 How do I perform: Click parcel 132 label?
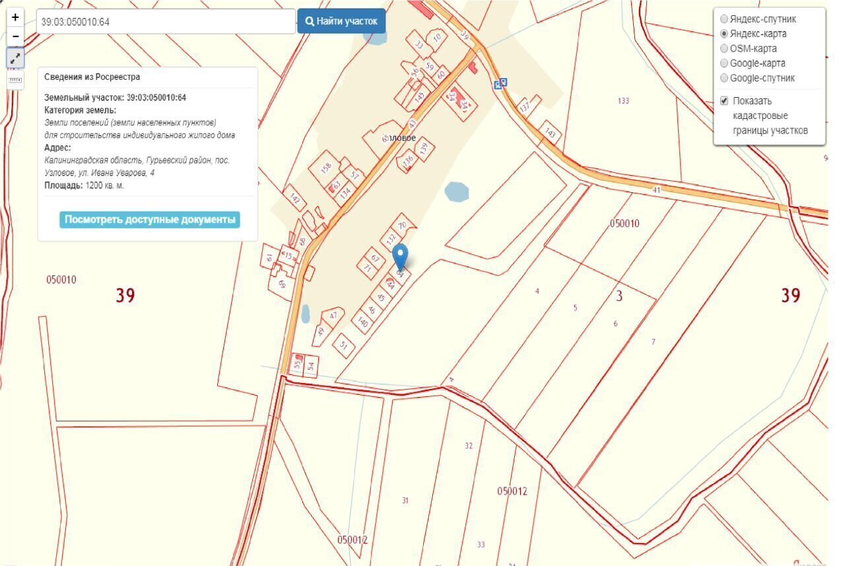point(391,238)
